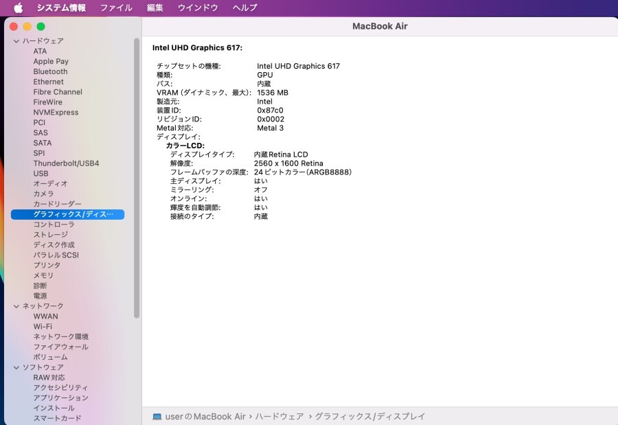Click the Metal 3 value
618x425 pixels.
click(x=271, y=128)
